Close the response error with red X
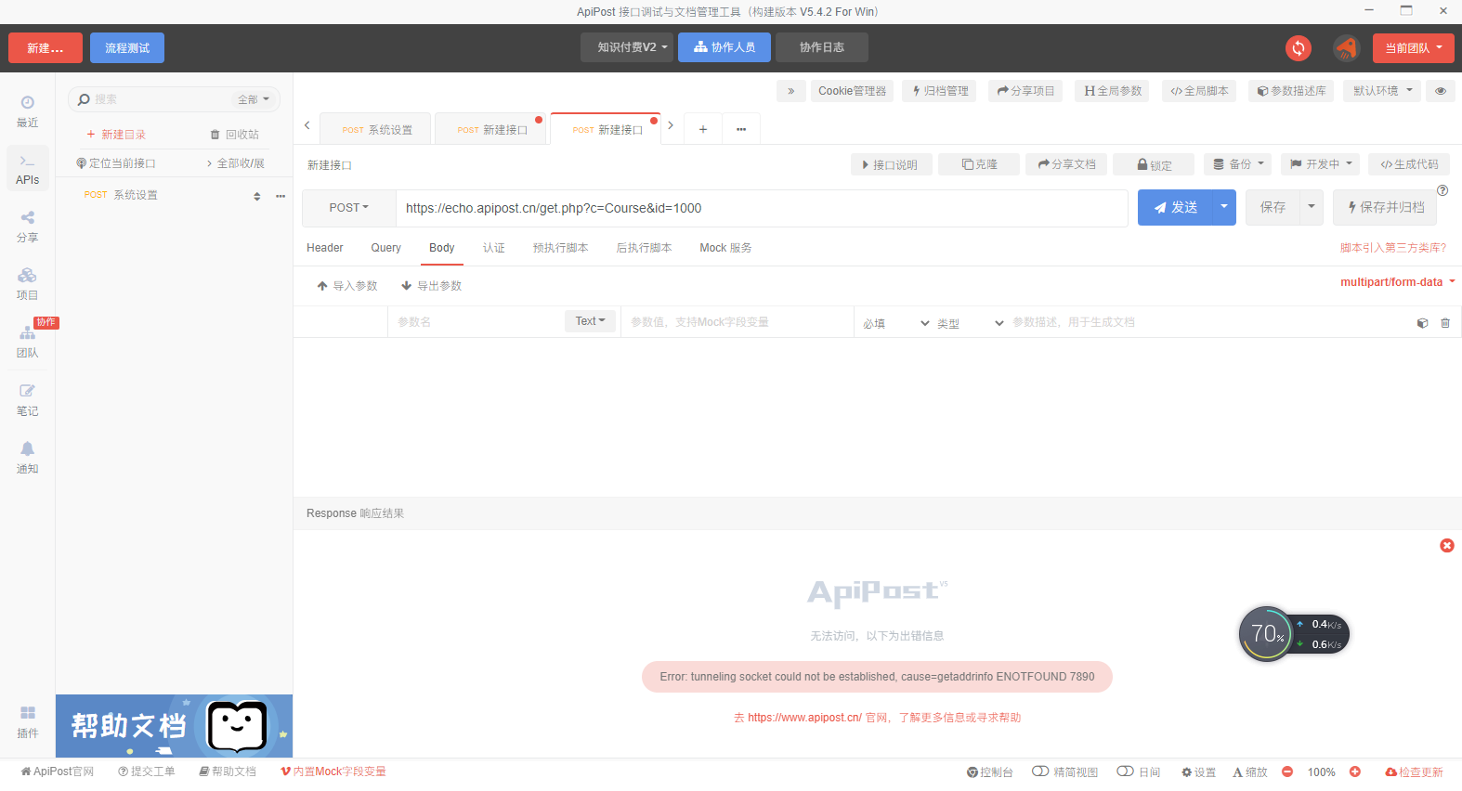Viewport: 1462px width, 791px height. 1447,546
